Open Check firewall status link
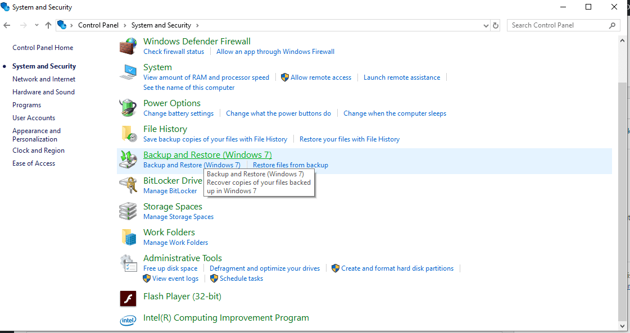 click(174, 52)
